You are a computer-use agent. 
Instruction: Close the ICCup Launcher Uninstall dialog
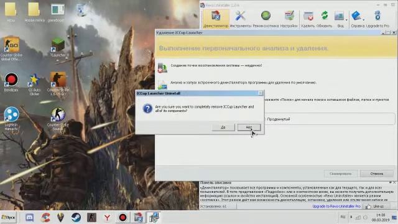pos(261,93)
